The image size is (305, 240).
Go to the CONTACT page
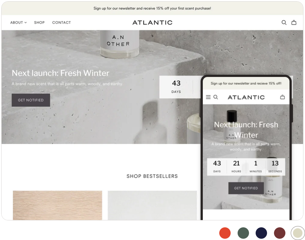(x=61, y=22)
